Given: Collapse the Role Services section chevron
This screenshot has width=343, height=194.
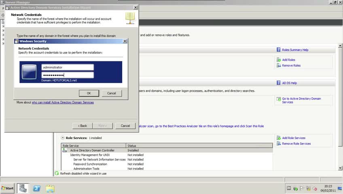Looking at the screenshot, I should click(x=63, y=138).
